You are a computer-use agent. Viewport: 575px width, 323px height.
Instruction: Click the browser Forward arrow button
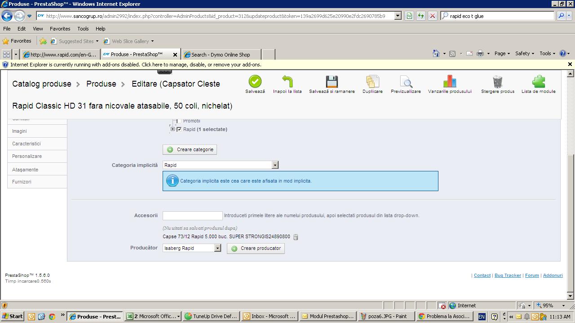(x=19, y=16)
